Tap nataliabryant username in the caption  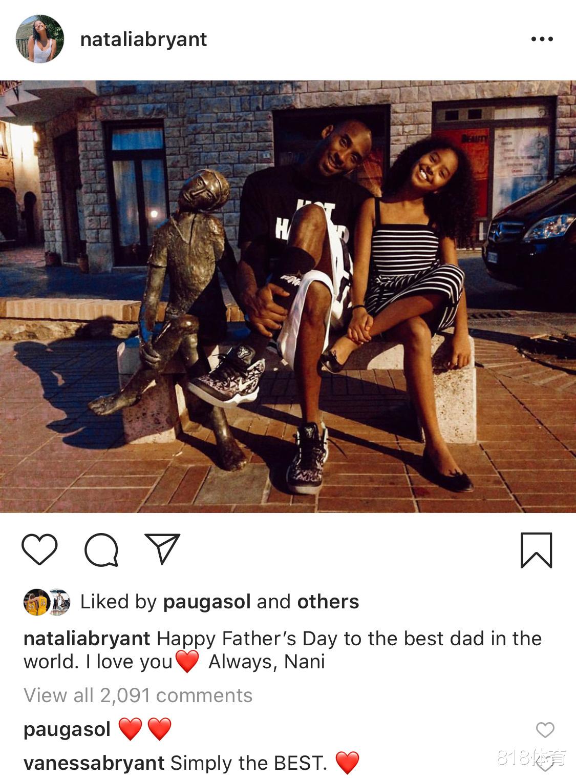pyautogui.click(x=87, y=639)
